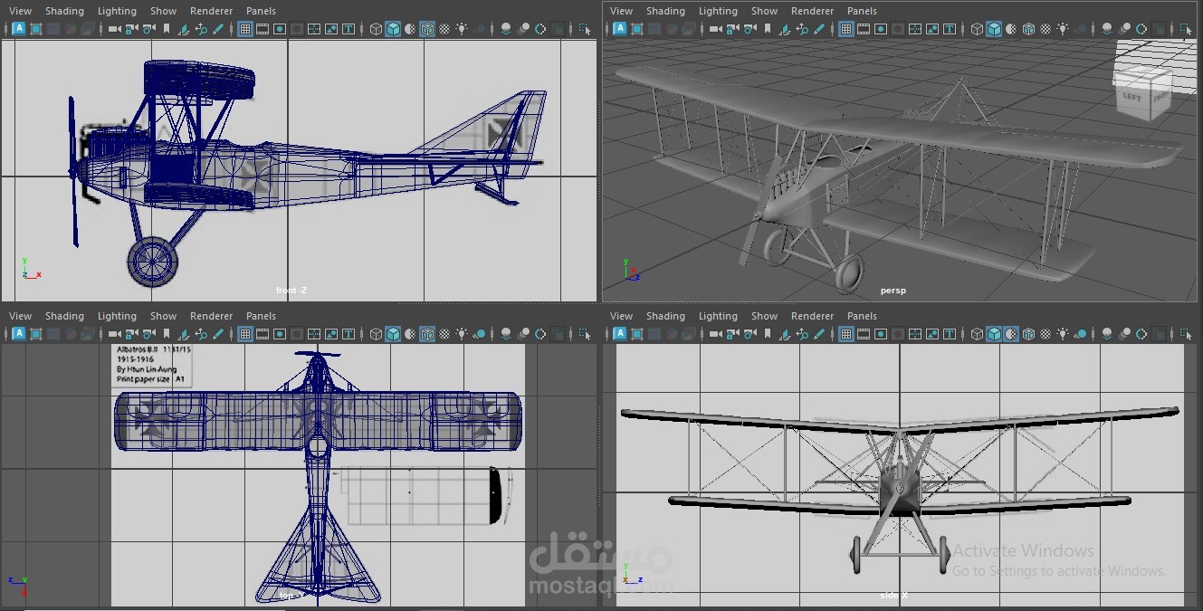Toggle Wireframe on Shaded in front -Z panel
The image size is (1203, 611).
pyautogui.click(x=427, y=29)
